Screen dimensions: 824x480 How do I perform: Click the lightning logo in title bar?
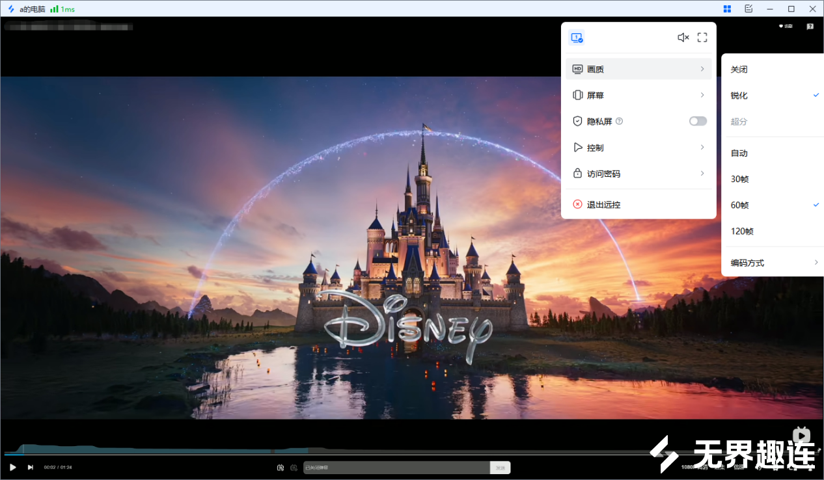point(10,9)
